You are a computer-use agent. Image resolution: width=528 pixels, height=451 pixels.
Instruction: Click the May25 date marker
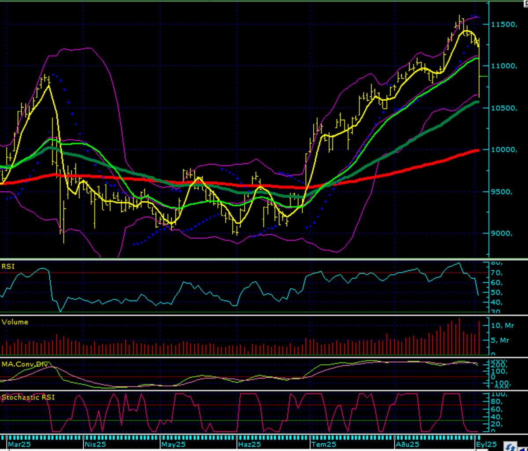(173, 445)
